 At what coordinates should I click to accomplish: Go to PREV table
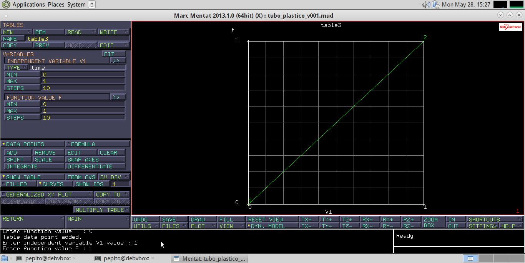coord(49,45)
